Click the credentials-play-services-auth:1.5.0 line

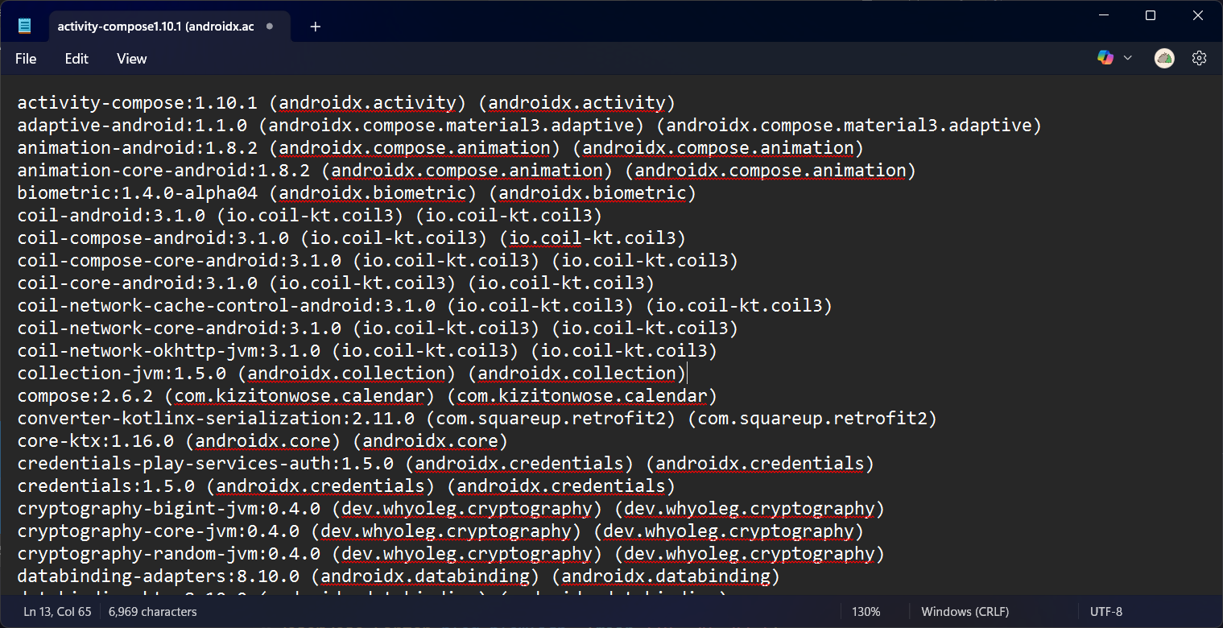point(446,464)
